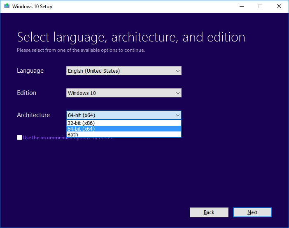Expand the Edition dropdown showing Windows 10

(124, 93)
